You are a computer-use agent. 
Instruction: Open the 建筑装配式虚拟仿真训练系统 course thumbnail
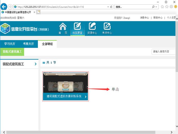66,86
